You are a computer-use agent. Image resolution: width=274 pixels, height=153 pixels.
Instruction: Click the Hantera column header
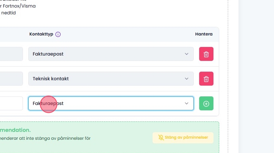pyautogui.click(x=204, y=34)
